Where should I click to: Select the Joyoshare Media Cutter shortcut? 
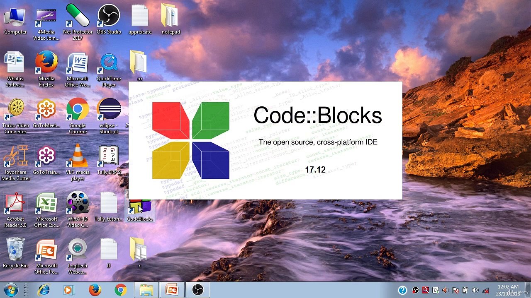pos(15,163)
